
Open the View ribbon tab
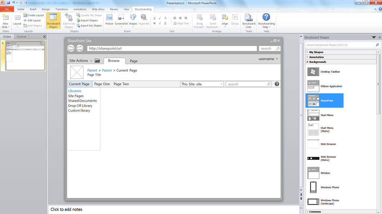point(126,9)
